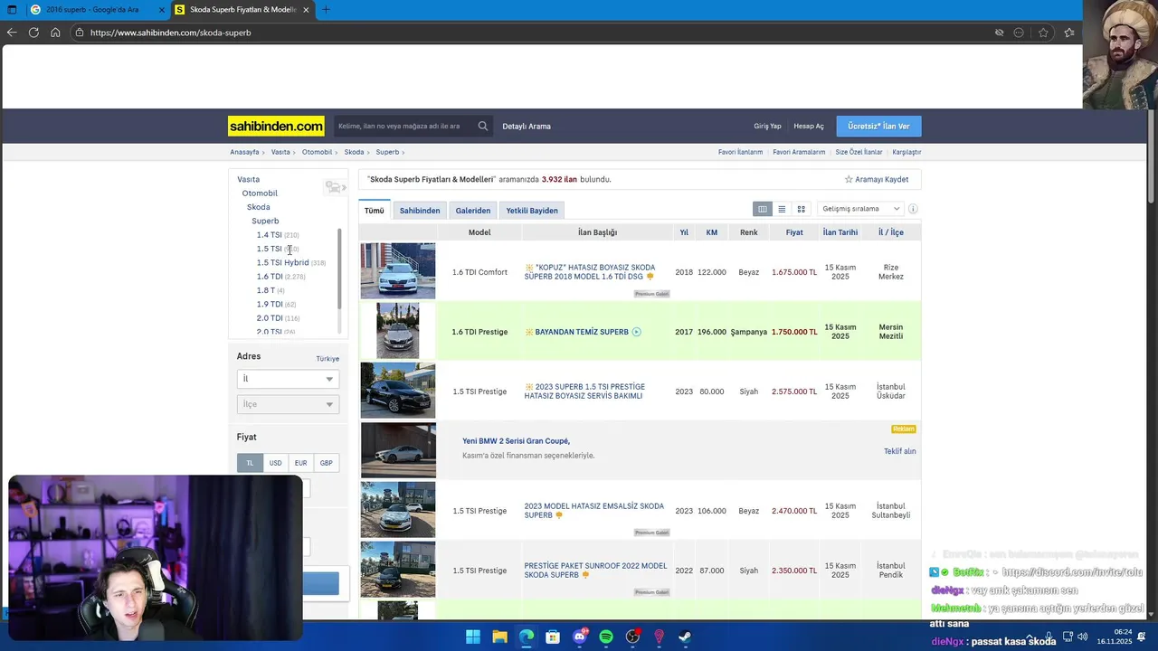
Task: Select 1.4 TSI in category tree
Action: [270, 235]
